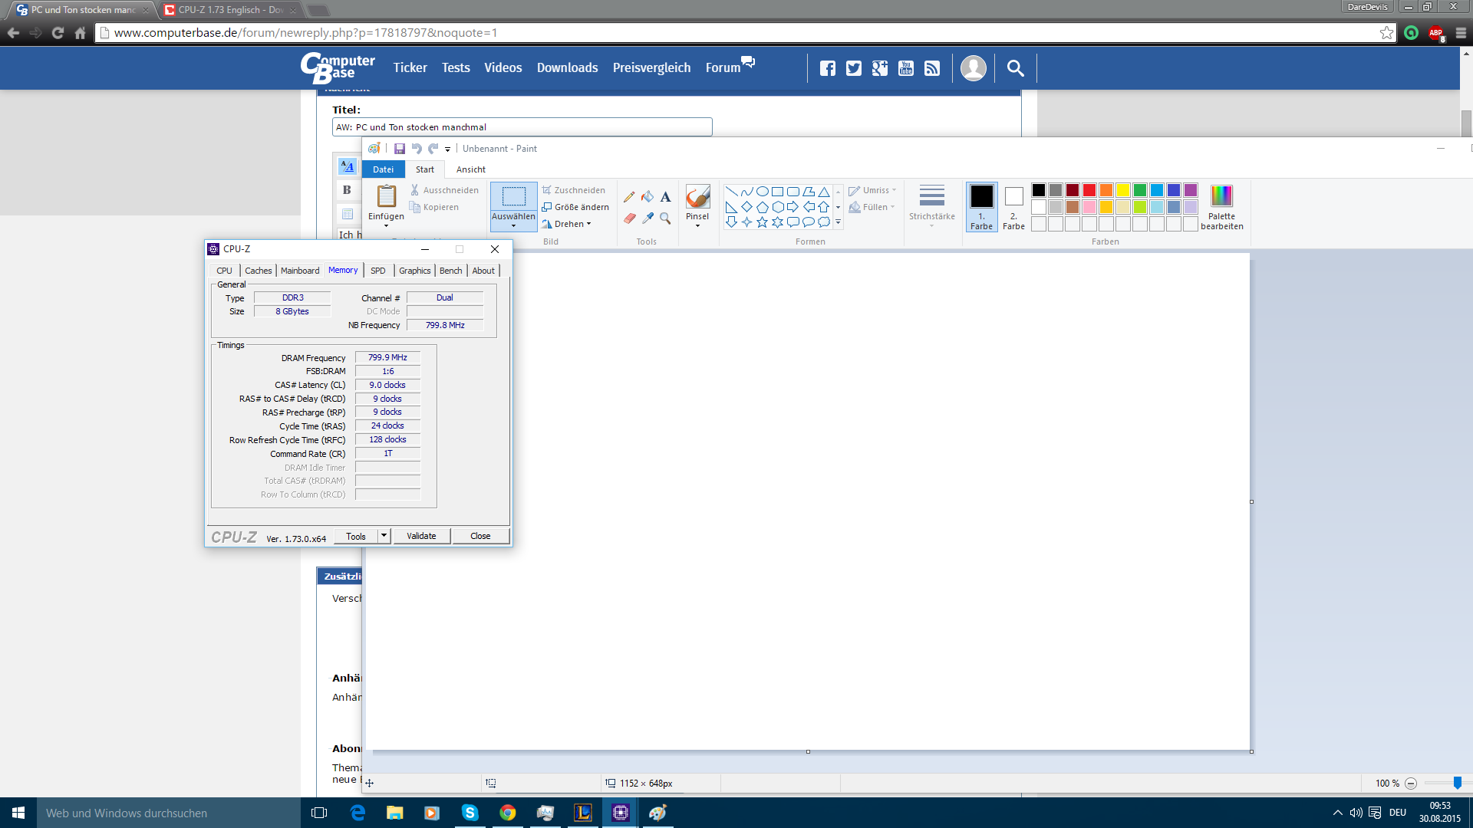1473x828 pixels.
Task: Click the Validate button in CPU-Z
Action: coord(421,536)
